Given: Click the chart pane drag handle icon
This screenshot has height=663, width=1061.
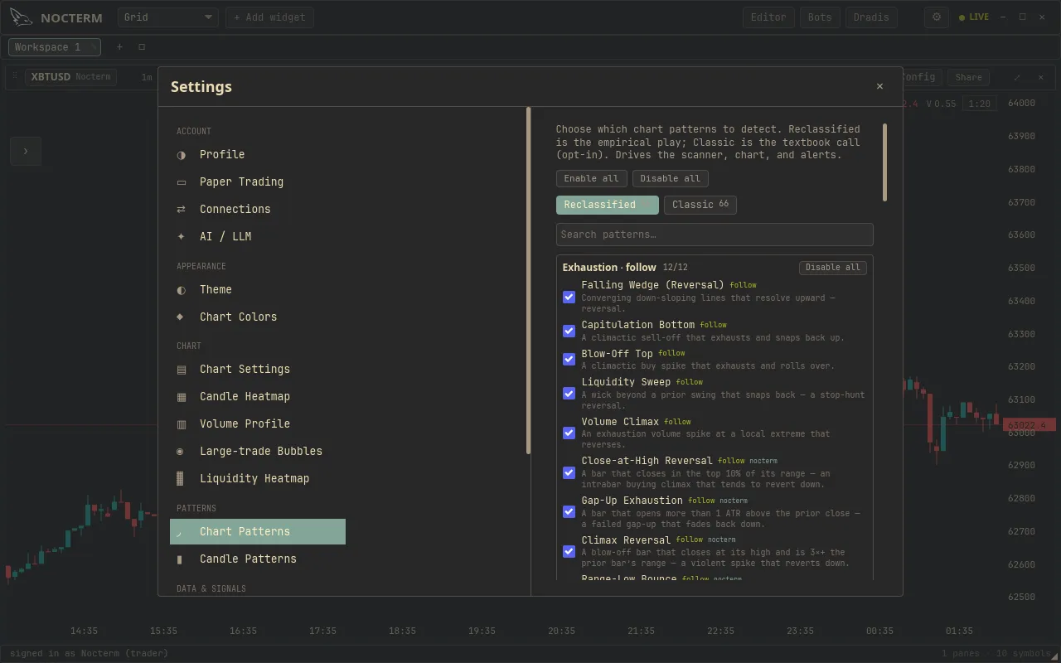Looking at the screenshot, I should click(14, 76).
